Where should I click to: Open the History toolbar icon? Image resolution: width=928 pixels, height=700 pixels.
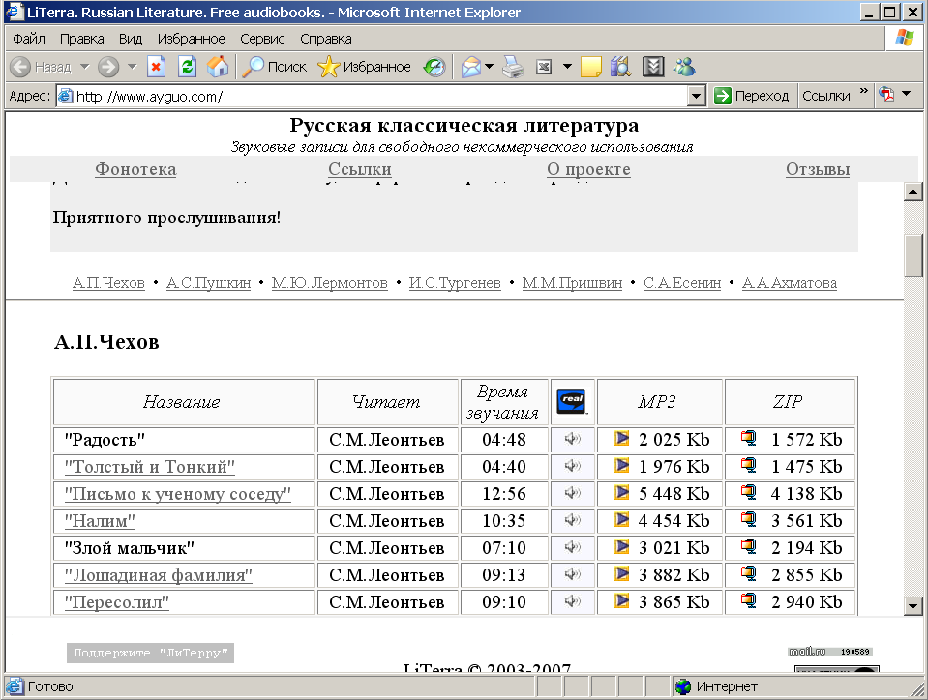(435, 67)
